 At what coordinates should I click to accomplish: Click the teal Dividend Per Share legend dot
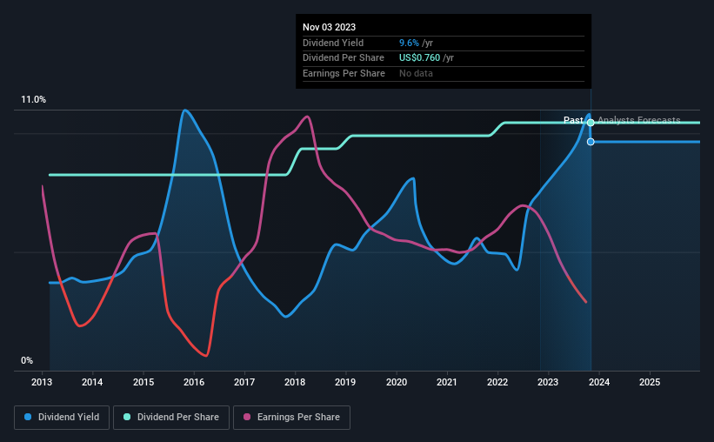point(127,417)
